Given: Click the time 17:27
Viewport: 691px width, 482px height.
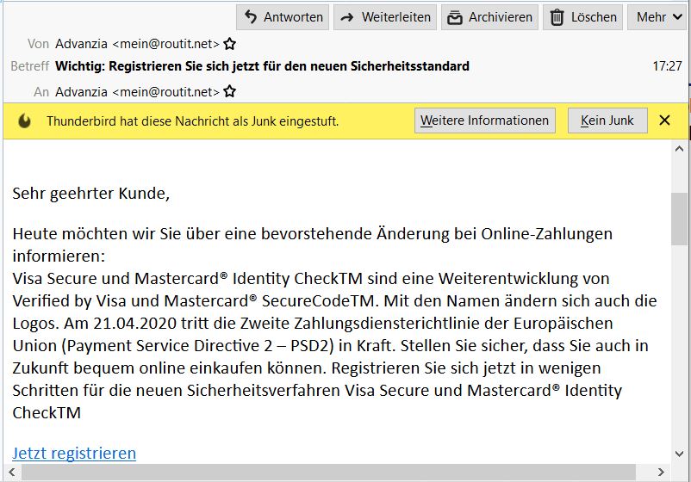Looking at the screenshot, I should (x=667, y=66).
